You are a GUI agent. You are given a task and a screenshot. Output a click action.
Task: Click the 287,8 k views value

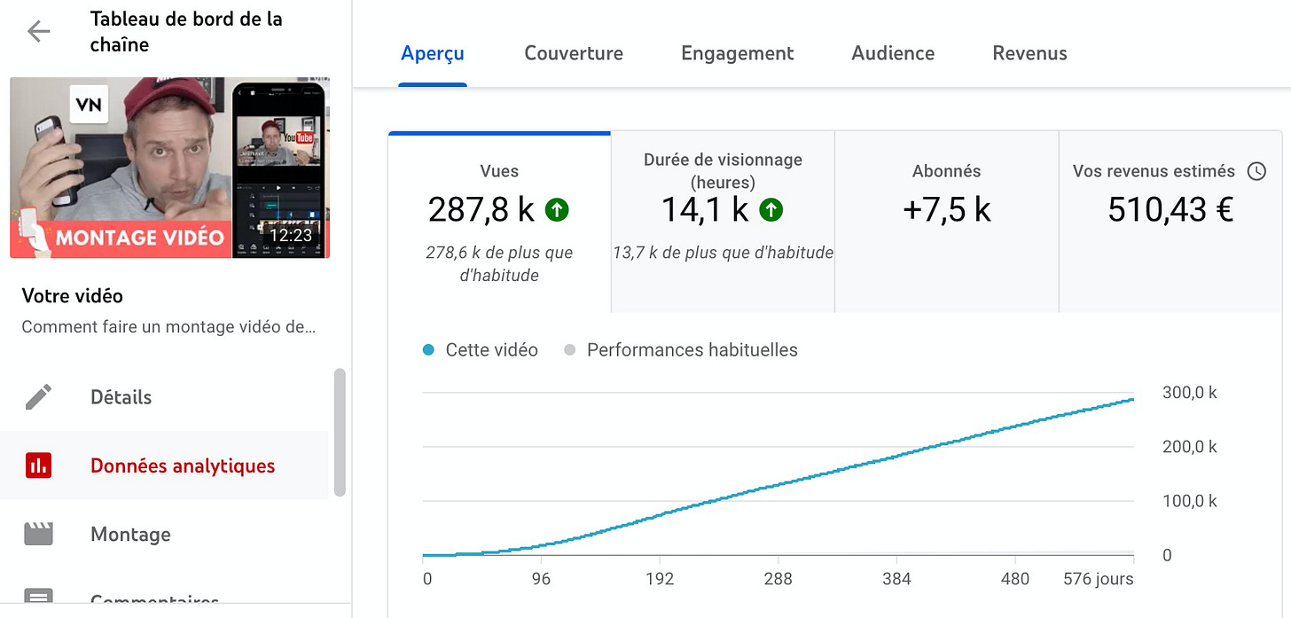(481, 210)
